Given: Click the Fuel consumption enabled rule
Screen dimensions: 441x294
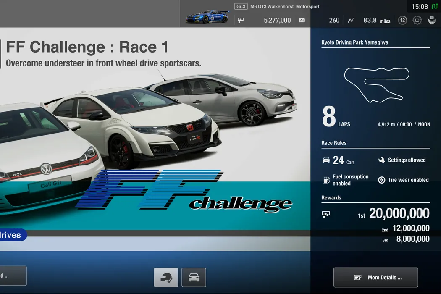Looking at the screenshot, I should coord(346,180).
